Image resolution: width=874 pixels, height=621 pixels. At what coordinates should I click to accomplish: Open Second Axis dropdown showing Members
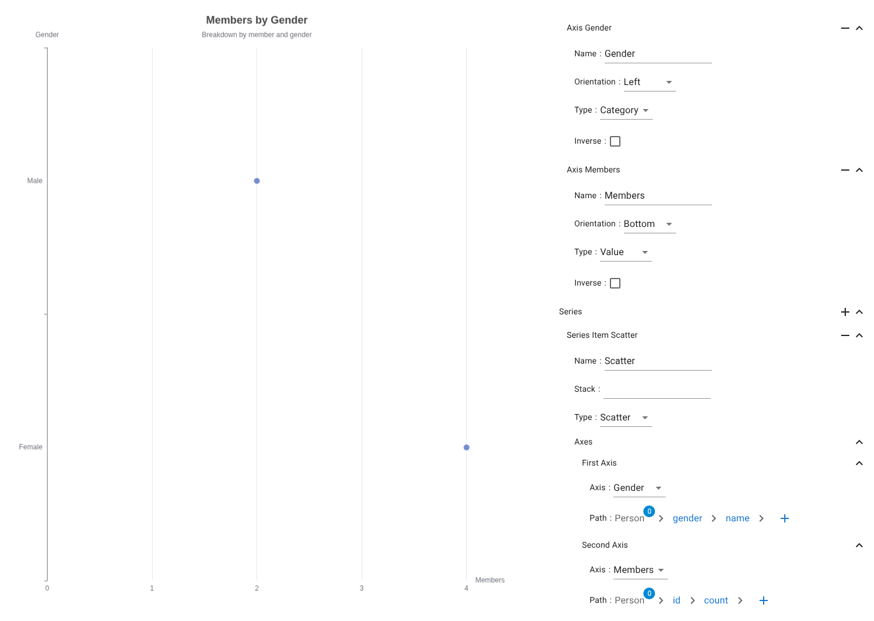tap(639, 570)
